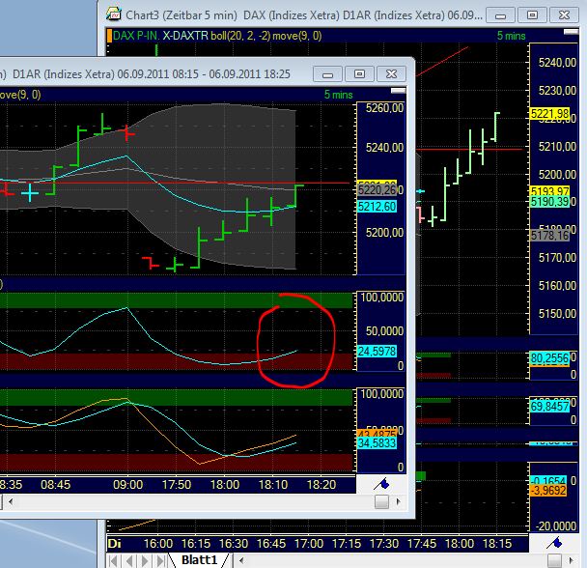
Task: Go to the previous sheet tab
Action: coord(129,561)
